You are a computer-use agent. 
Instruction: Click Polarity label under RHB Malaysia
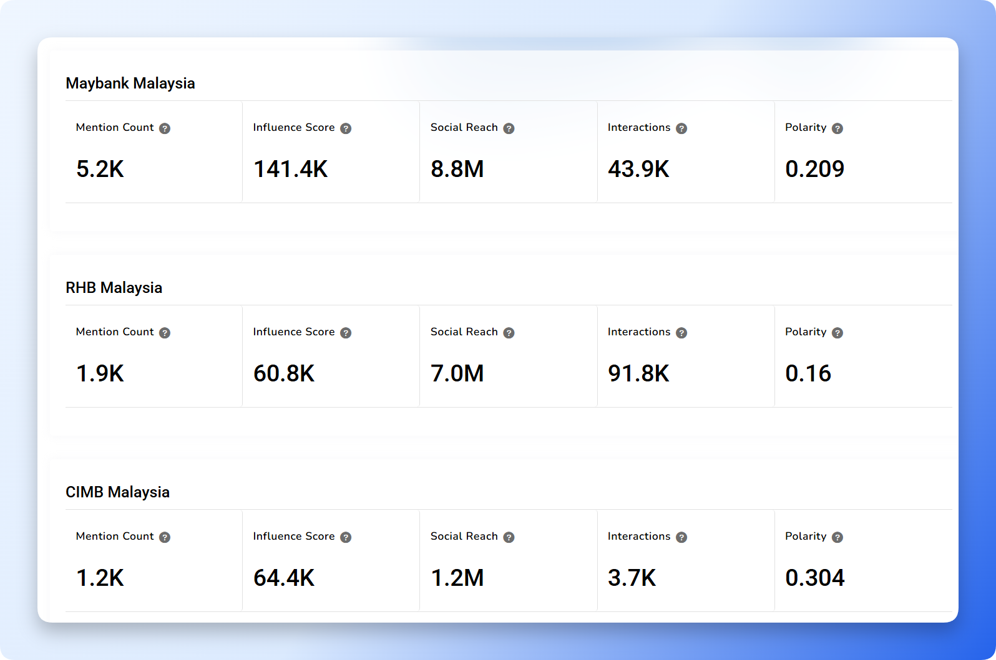pos(806,332)
